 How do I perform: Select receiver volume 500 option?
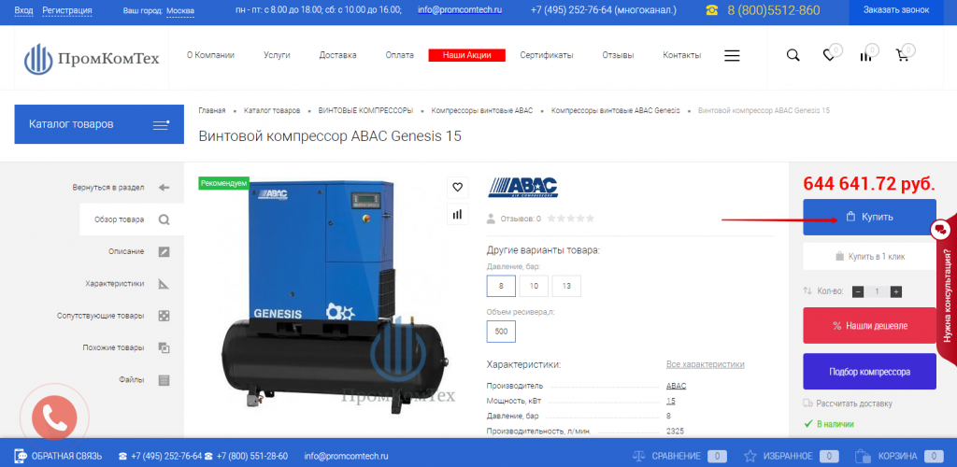(x=501, y=332)
